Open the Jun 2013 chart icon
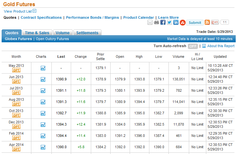237x154 pixels. (x=43, y=79)
